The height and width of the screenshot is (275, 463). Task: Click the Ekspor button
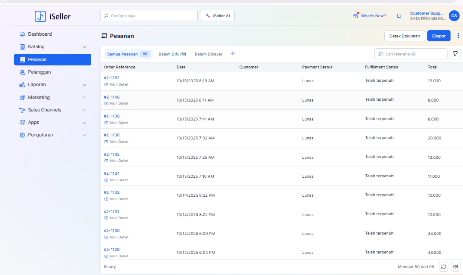tap(438, 36)
